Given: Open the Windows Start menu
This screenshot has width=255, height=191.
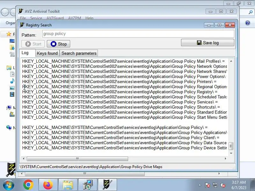Looking at the screenshot, I should coord(8,185).
